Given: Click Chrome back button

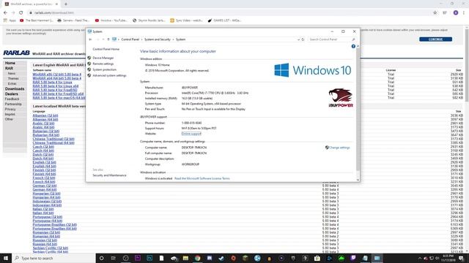Looking at the screenshot, I should (x=5, y=13).
